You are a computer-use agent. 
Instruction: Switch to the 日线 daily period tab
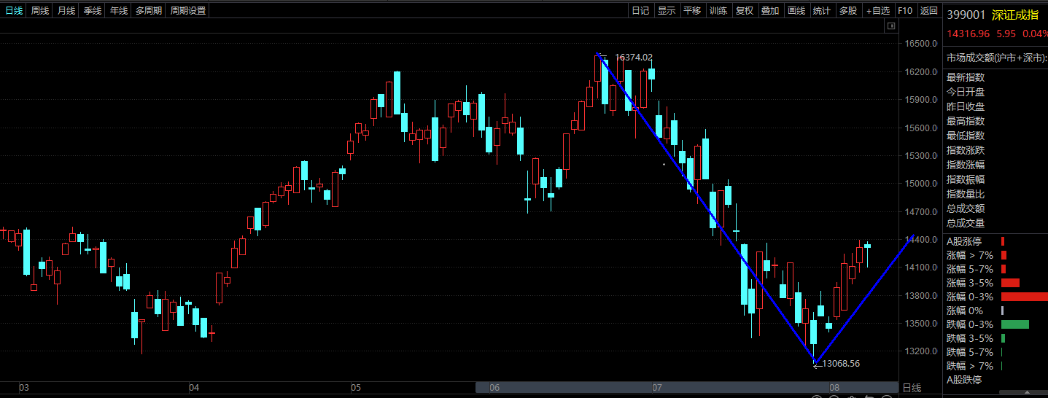14,11
